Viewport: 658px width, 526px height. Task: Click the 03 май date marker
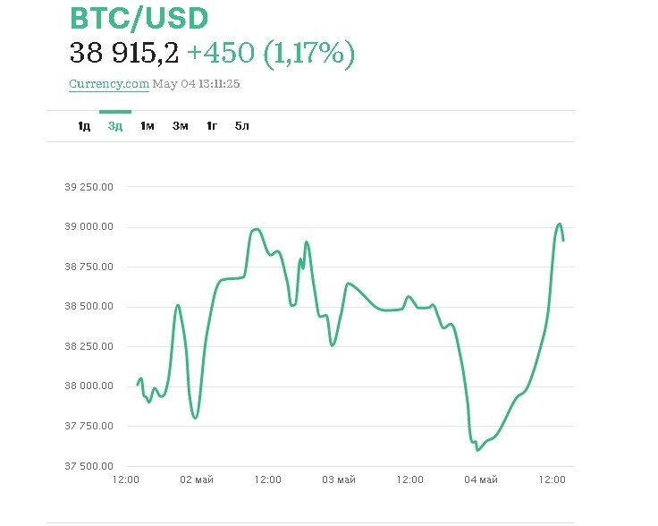click(340, 480)
